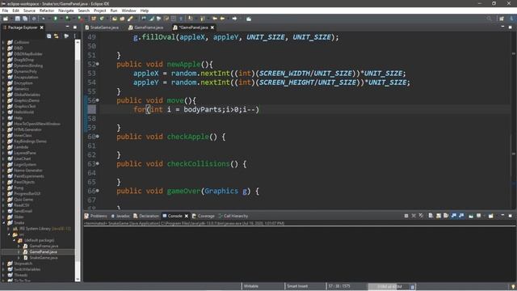Click the Last Edit Location back arrow

click(x=215, y=19)
